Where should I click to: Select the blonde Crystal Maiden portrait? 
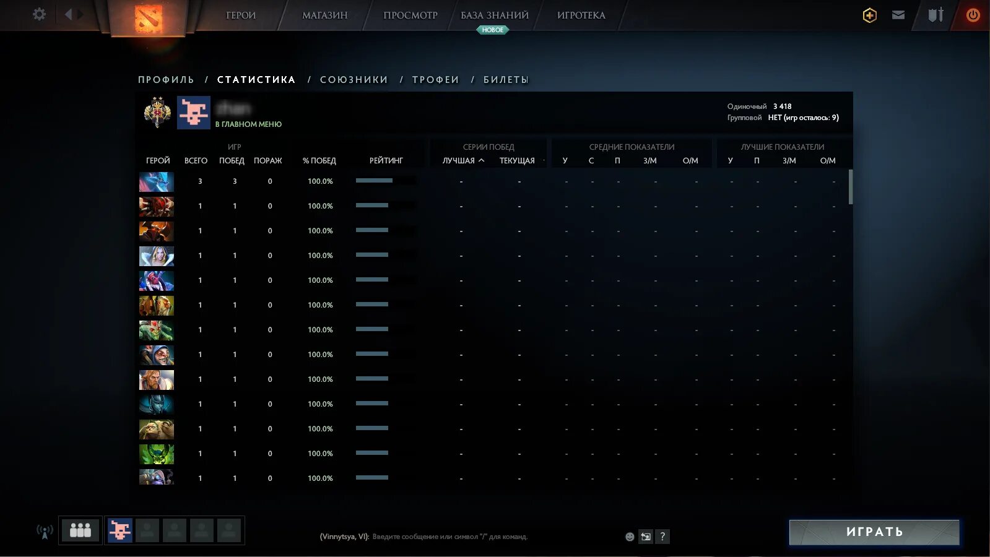tap(157, 256)
